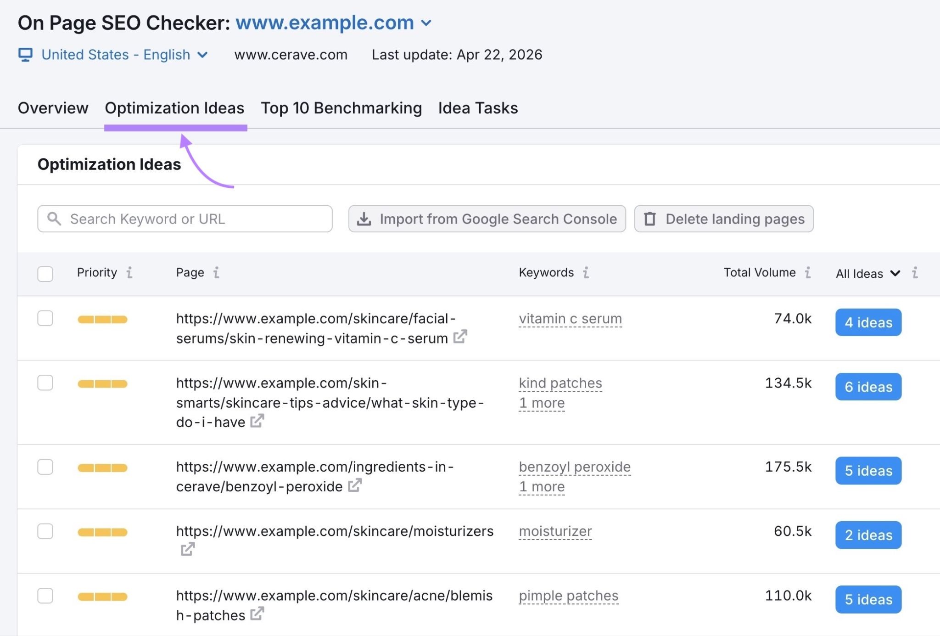
Task: Click the 175.5k total volume value
Action: point(788,467)
